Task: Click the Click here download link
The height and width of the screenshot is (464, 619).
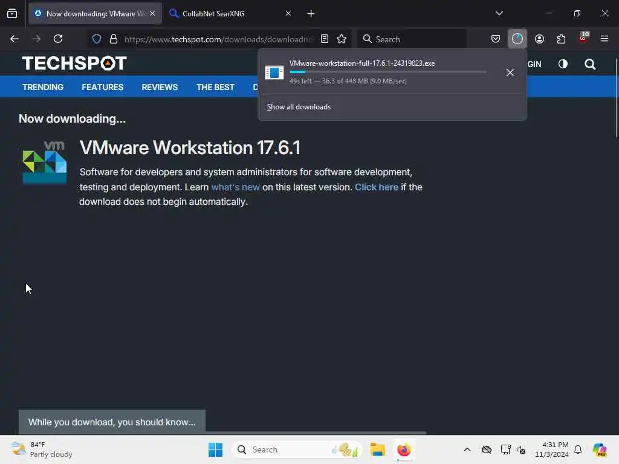Action: tap(377, 187)
